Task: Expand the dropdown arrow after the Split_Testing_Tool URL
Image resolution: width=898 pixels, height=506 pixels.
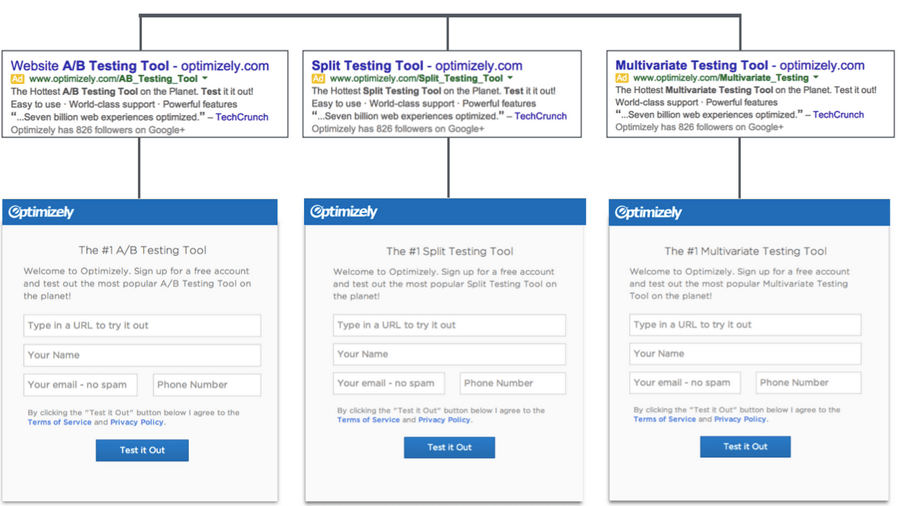Action: click(x=511, y=78)
